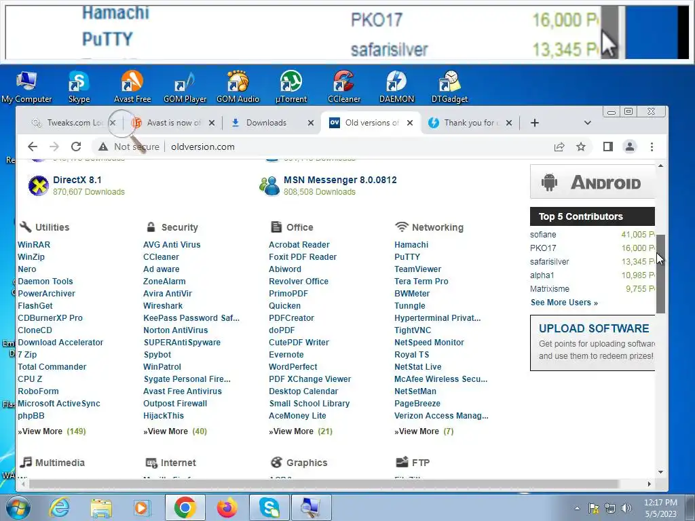Image resolution: width=695 pixels, height=521 pixels.
Task: Show hidden tray icons arrow
Action: point(577,509)
